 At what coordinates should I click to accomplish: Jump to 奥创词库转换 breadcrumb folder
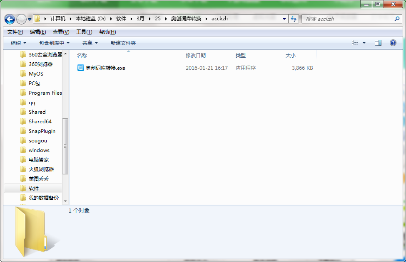186,19
